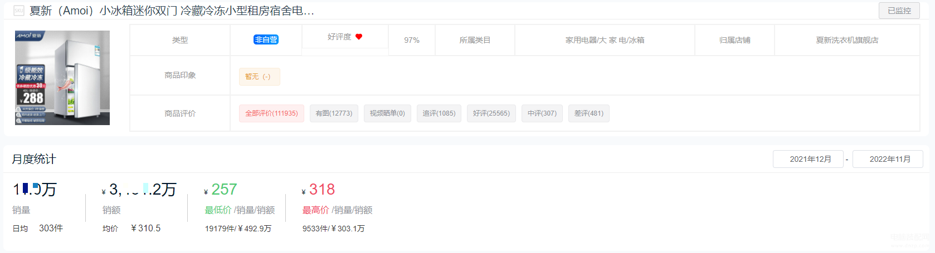This screenshot has width=935, height=253.
Task: Show 中评(307) neutral reviews
Action: (x=542, y=113)
